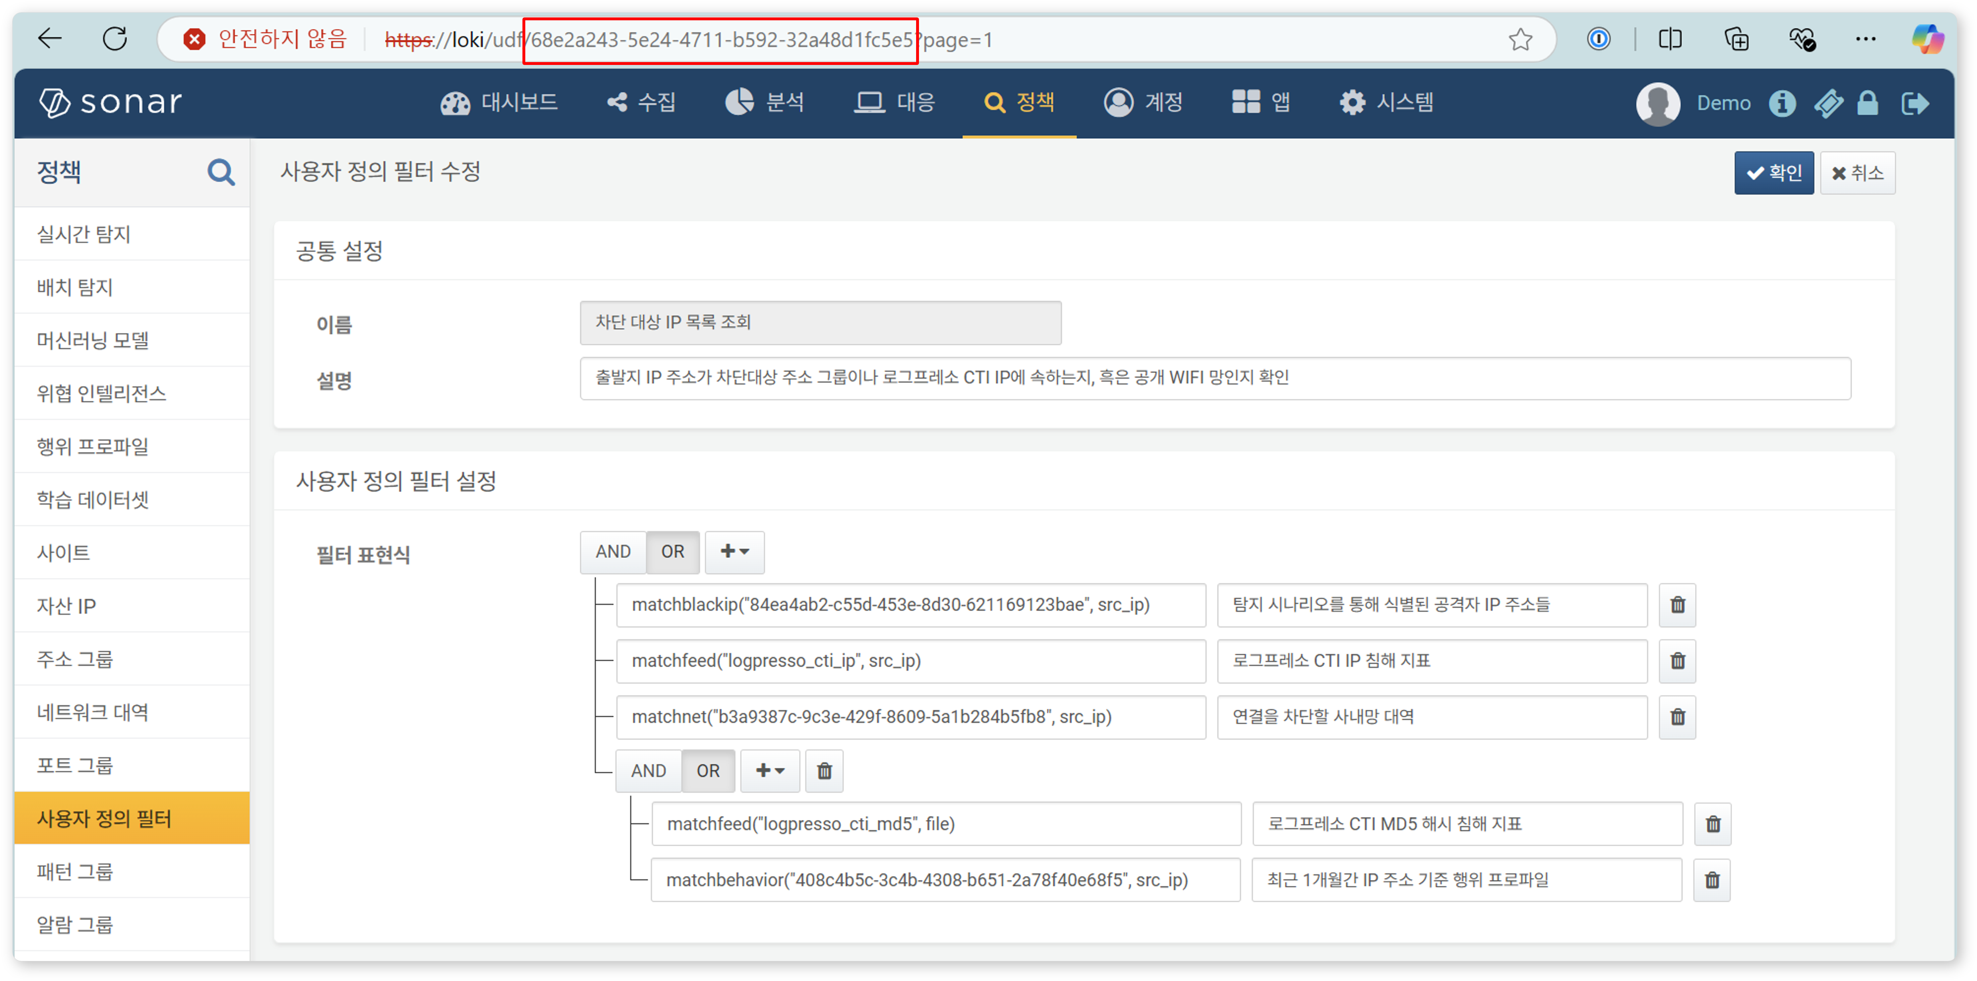Set top-level filter operator to AND
This screenshot has height=981, width=1977.
pyautogui.click(x=613, y=552)
